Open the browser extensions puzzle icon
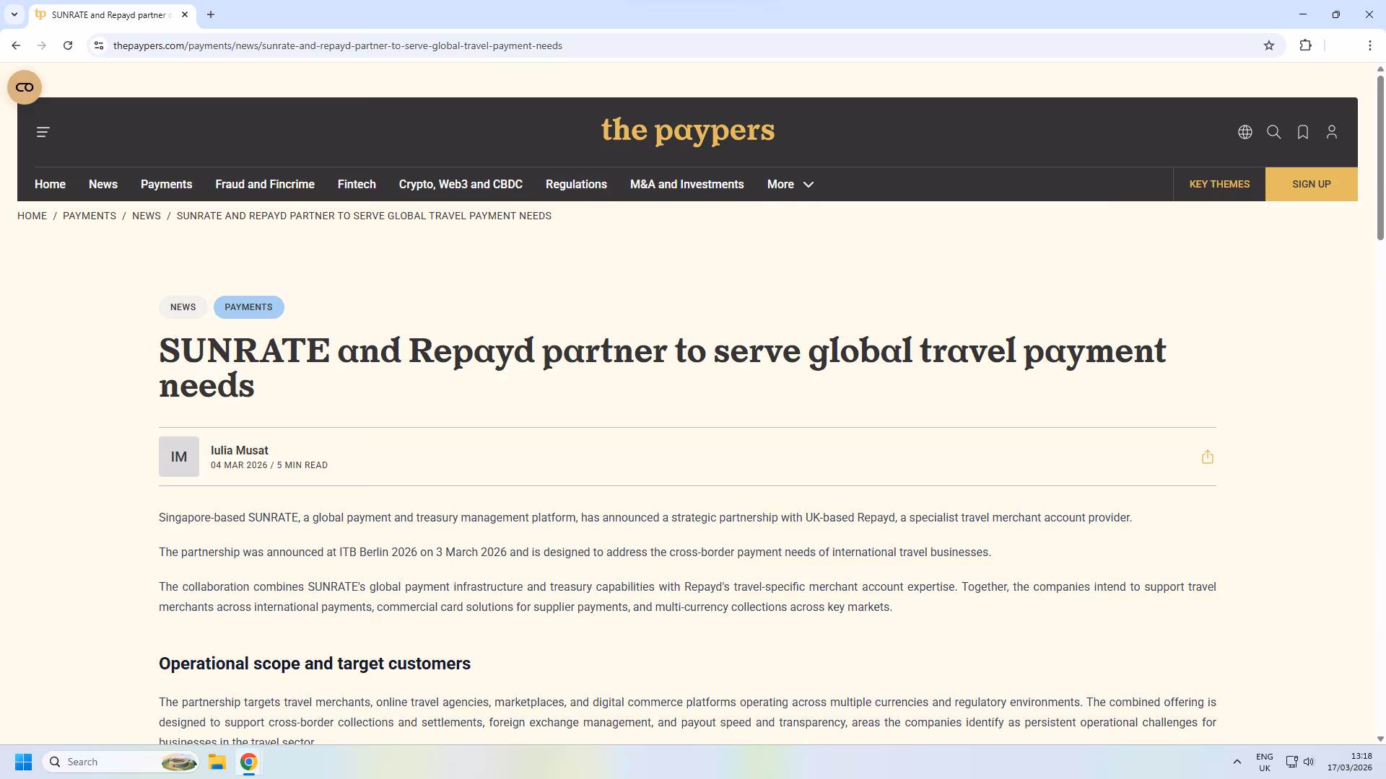The image size is (1386, 779). [x=1305, y=45]
